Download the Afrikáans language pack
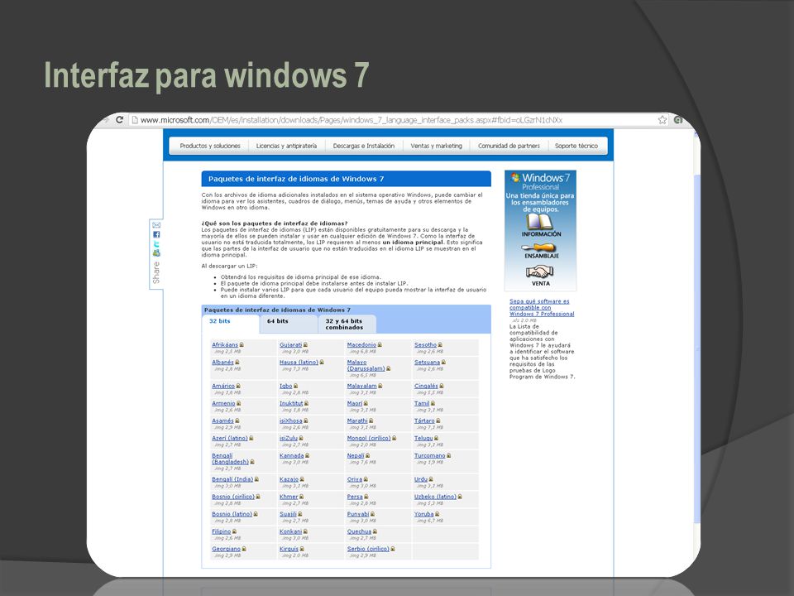794x596 pixels. pyautogui.click(x=225, y=345)
